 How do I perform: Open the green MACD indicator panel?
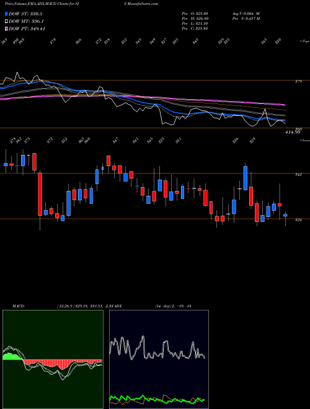pos(53,359)
